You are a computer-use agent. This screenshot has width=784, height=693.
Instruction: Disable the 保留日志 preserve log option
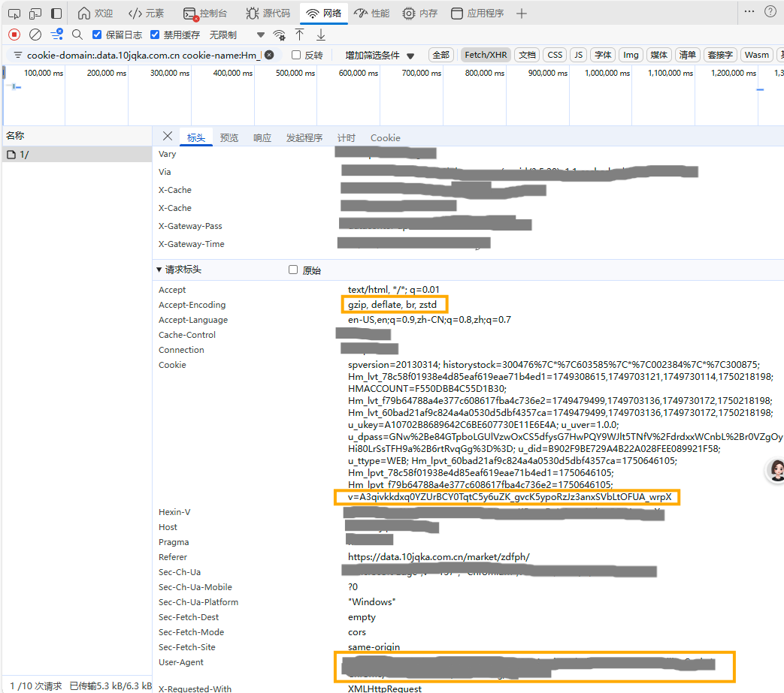[96, 35]
